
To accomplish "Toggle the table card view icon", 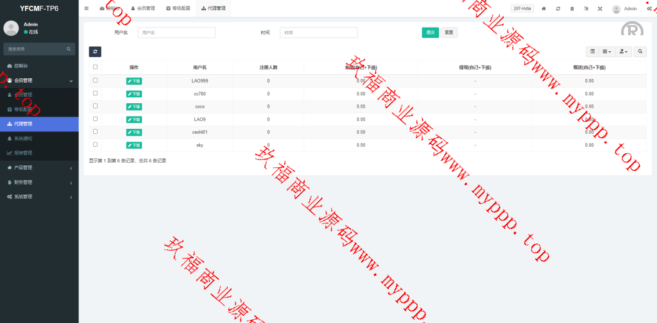I will pos(592,51).
